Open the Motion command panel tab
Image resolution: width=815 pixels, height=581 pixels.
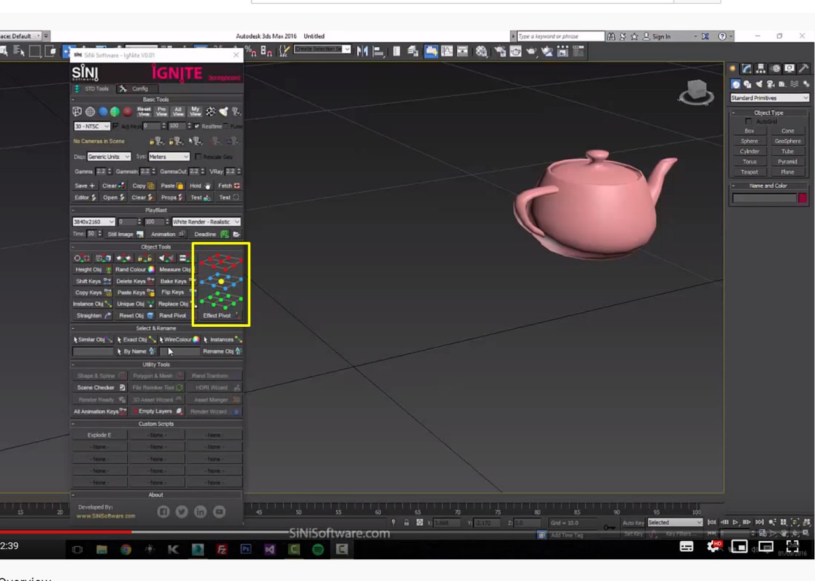(775, 69)
